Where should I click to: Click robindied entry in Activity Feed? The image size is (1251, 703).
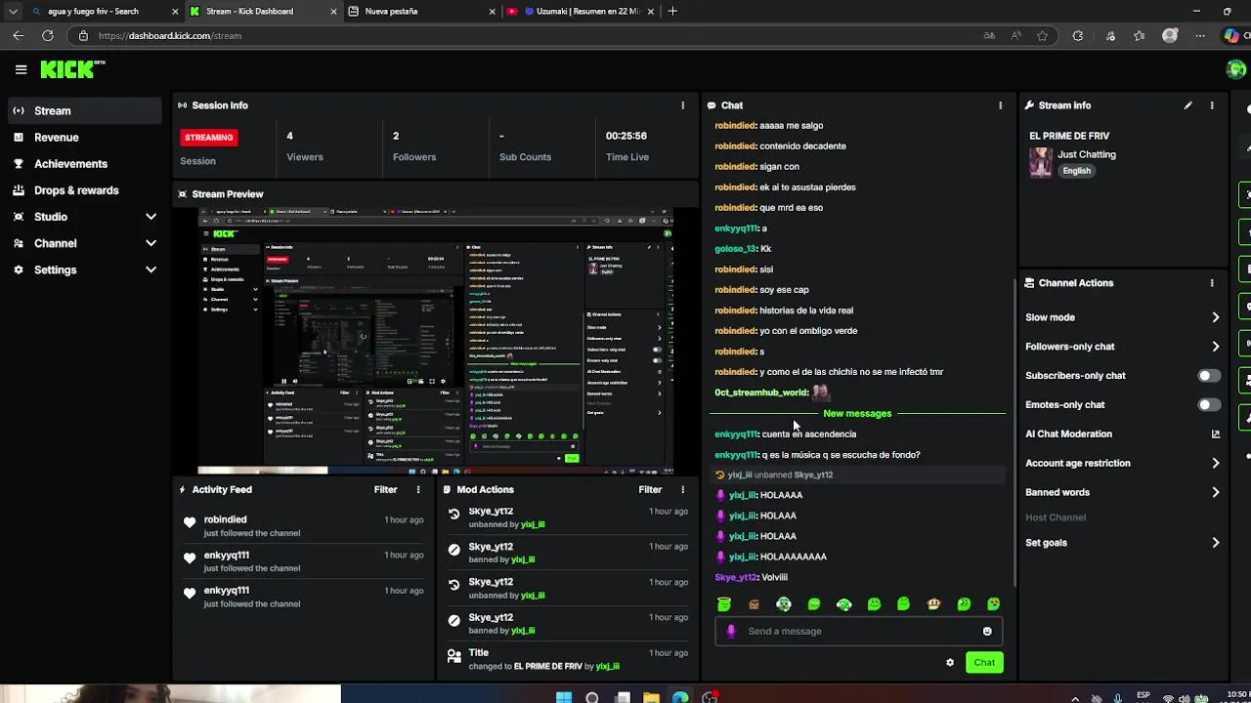click(x=305, y=526)
